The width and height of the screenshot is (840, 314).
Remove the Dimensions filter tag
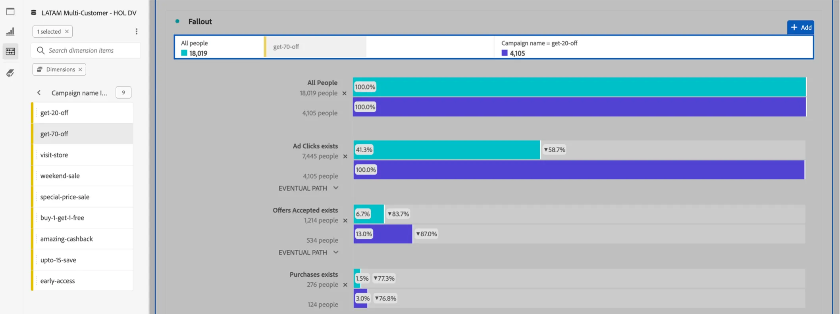pos(80,69)
